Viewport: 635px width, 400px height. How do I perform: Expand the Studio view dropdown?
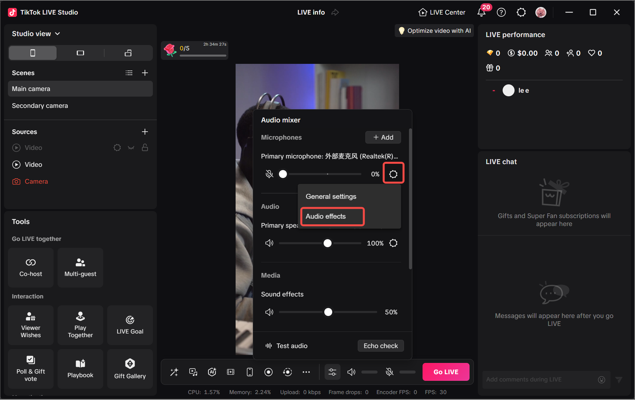coord(58,33)
